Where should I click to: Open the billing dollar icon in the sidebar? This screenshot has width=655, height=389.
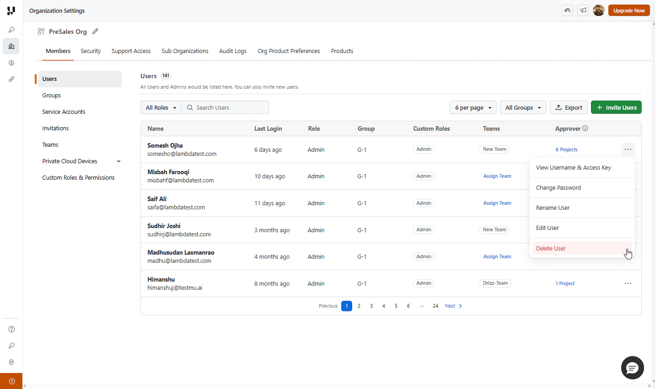[x=11, y=63]
